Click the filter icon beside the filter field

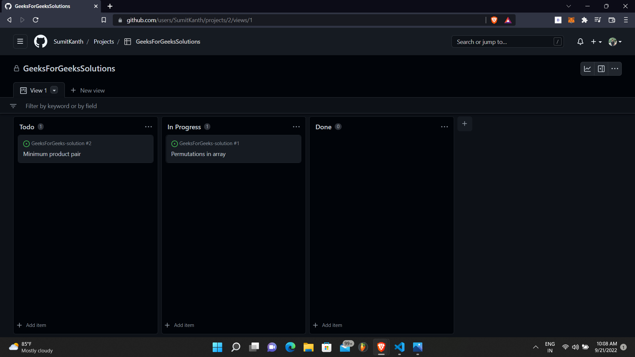click(13, 106)
